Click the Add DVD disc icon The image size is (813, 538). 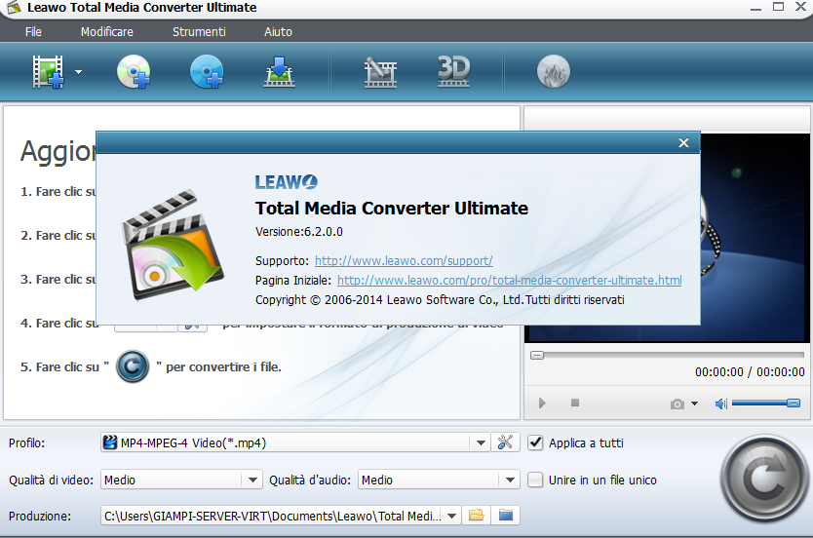pos(134,71)
